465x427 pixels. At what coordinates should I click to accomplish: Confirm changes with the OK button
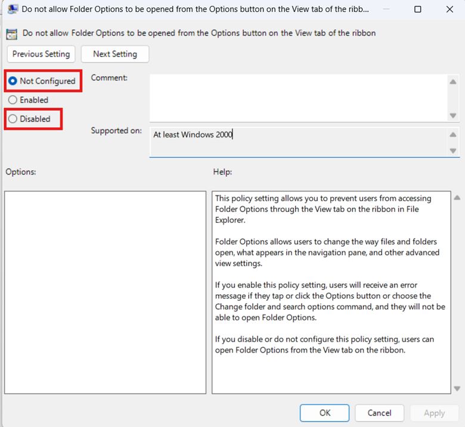(x=324, y=413)
